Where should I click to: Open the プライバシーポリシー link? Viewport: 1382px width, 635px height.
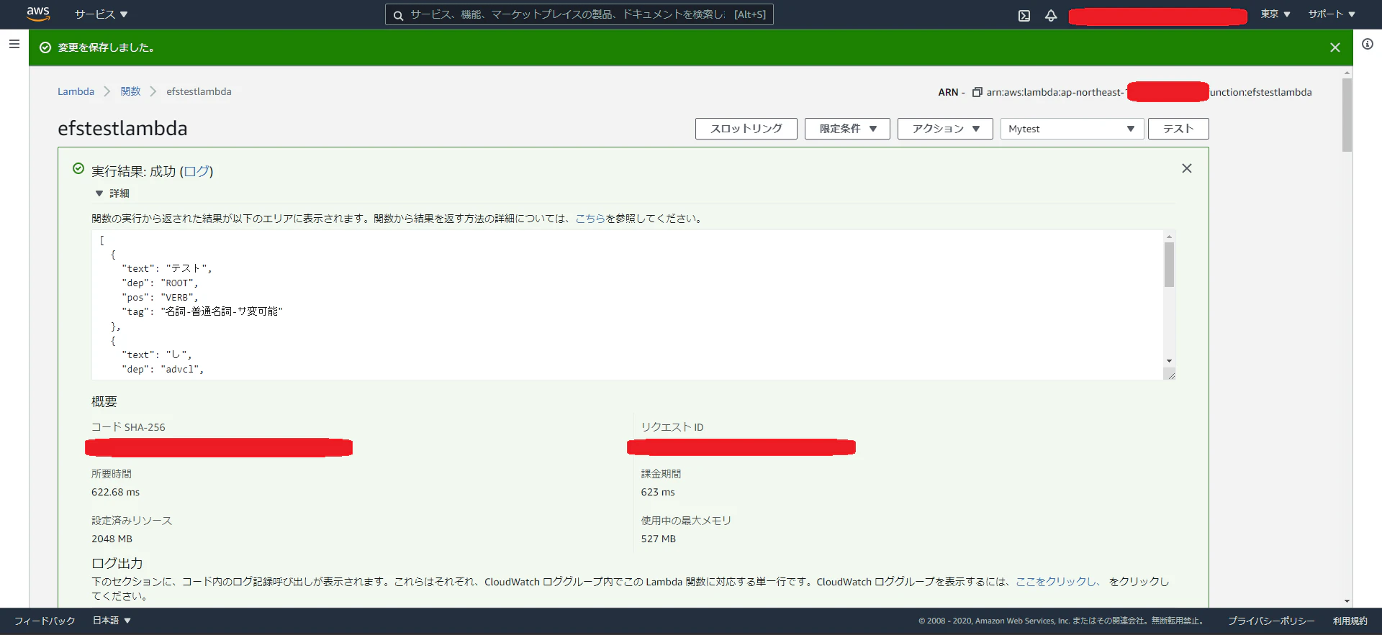point(1271,621)
